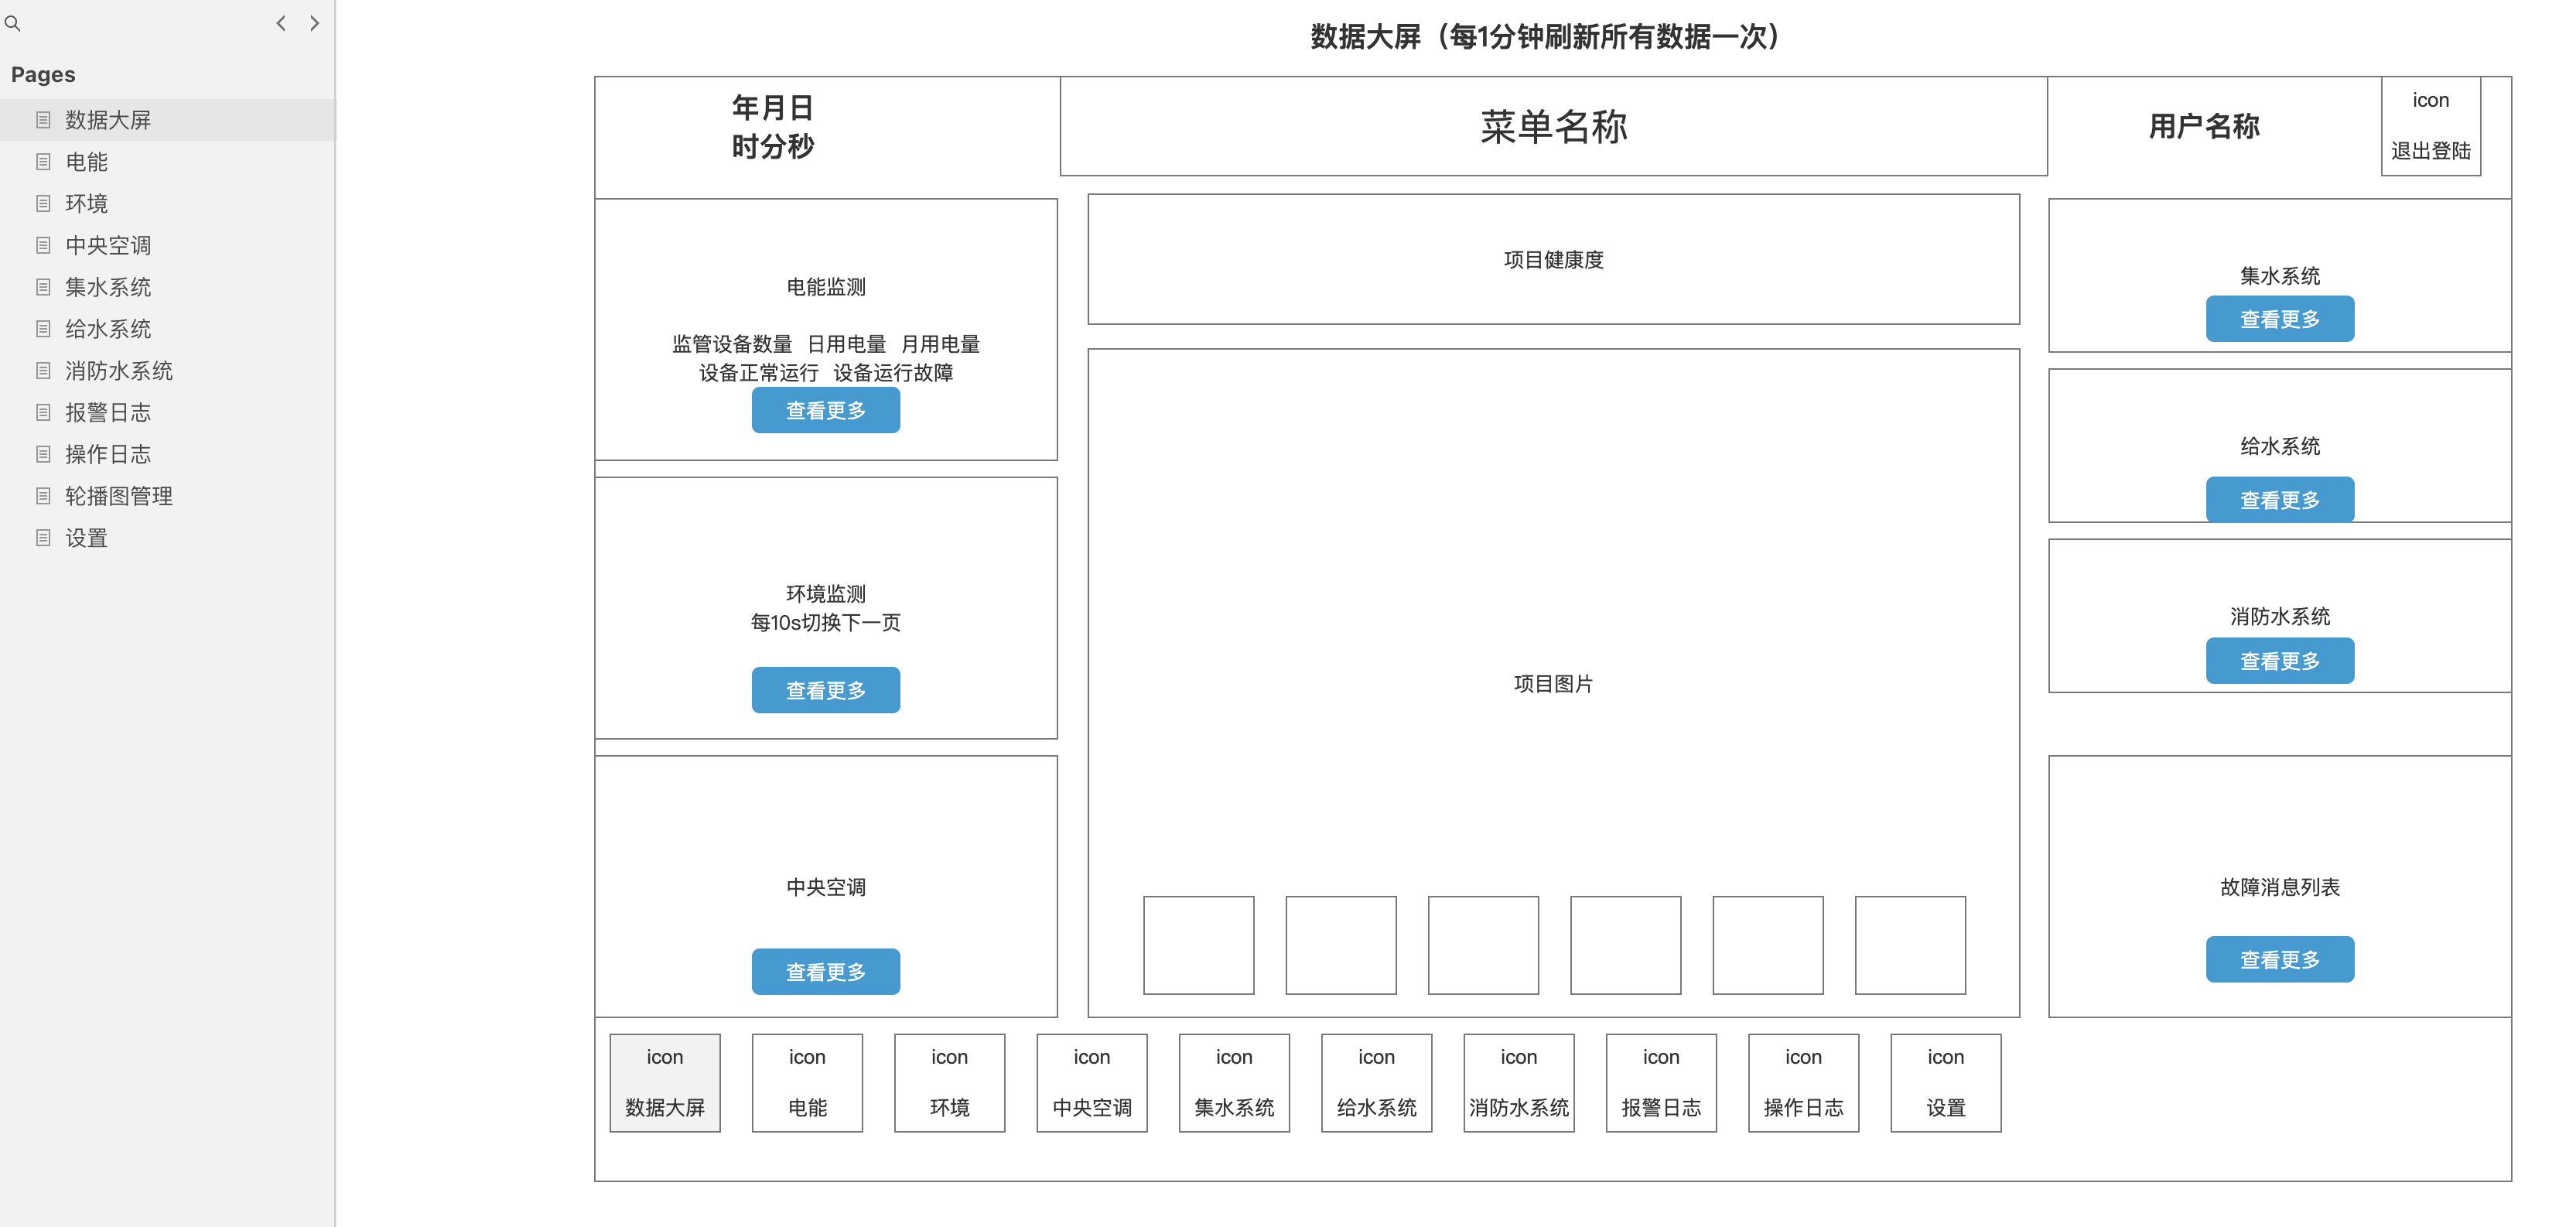This screenshot has width=2576, height=1227.
Task: Click the 年月日 date text
Action: [772, 107]
